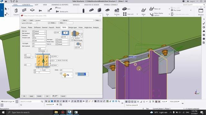Select the Weld tool icon
The image size is (206, 115).
[50, 10]
